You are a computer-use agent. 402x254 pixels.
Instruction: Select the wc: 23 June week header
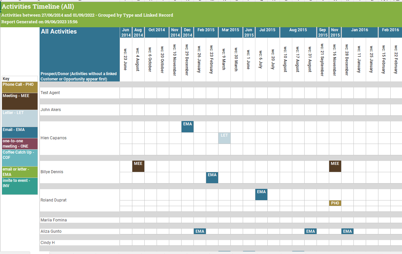point(126,60)
